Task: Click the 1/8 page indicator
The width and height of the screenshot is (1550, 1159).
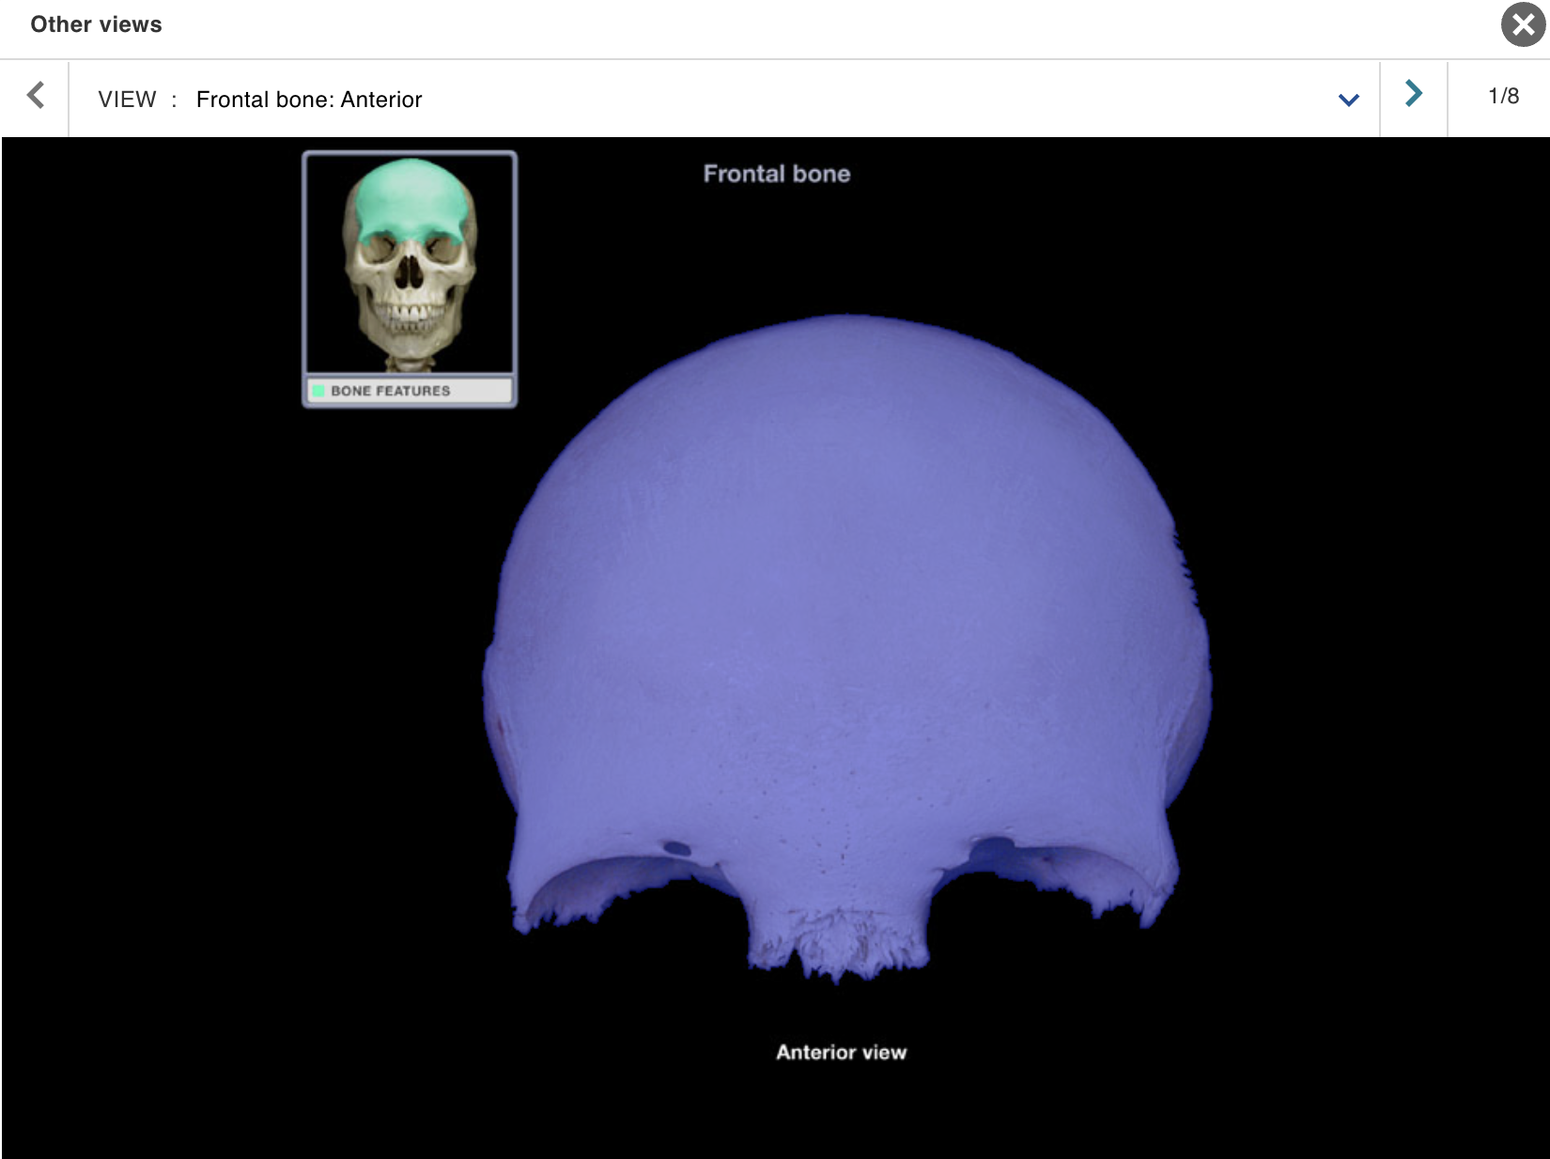Action: pos(1503,94)
